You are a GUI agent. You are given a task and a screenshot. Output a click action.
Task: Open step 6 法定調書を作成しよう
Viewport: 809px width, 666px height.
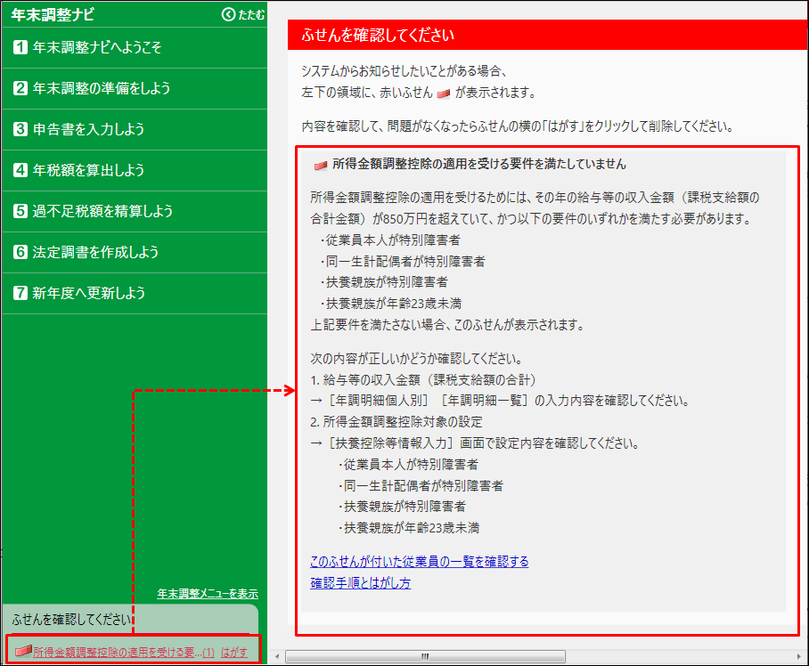pyautogui.click(x=135, y=252)
